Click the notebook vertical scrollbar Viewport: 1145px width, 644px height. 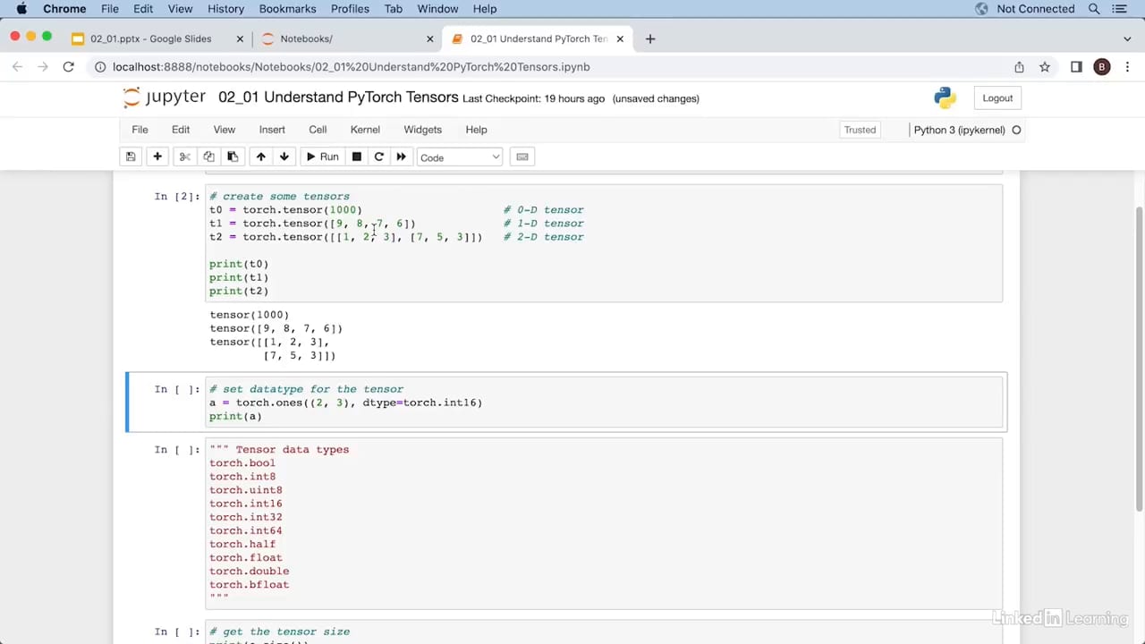click(x=1139, y=358)
